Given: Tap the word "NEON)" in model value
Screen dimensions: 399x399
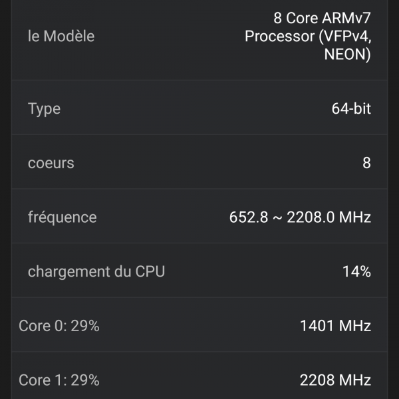Looking at the screenshot, I should (347, 55).
